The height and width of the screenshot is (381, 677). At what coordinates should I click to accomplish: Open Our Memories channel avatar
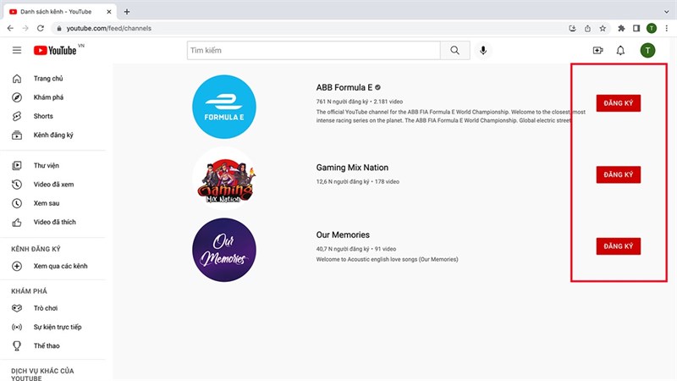pyautogui.click(x=224, y=250)
